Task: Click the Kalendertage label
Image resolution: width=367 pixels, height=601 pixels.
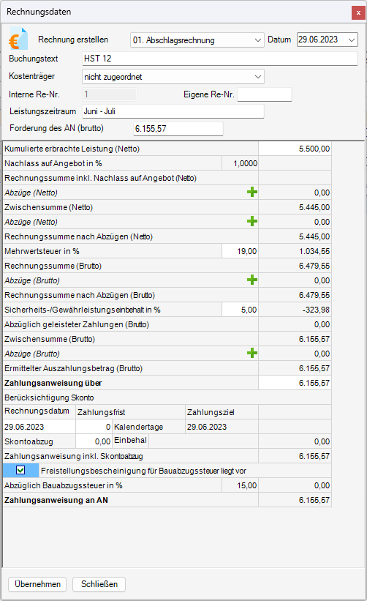Action: tap(138, 427)
